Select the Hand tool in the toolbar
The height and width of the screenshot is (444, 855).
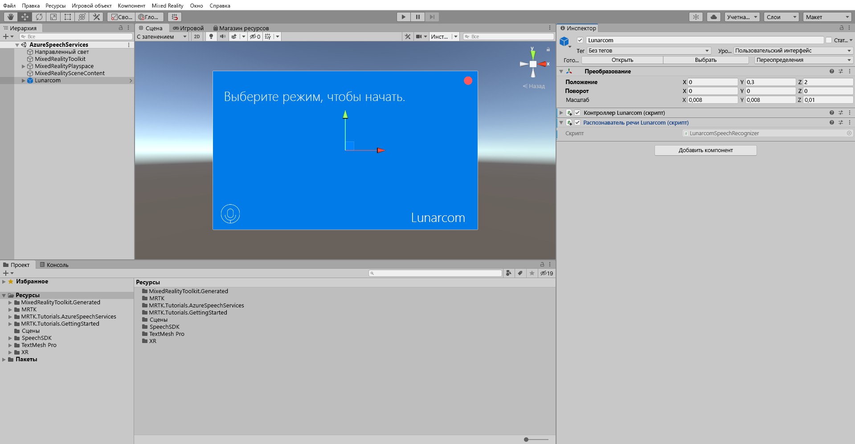point(10,16)
